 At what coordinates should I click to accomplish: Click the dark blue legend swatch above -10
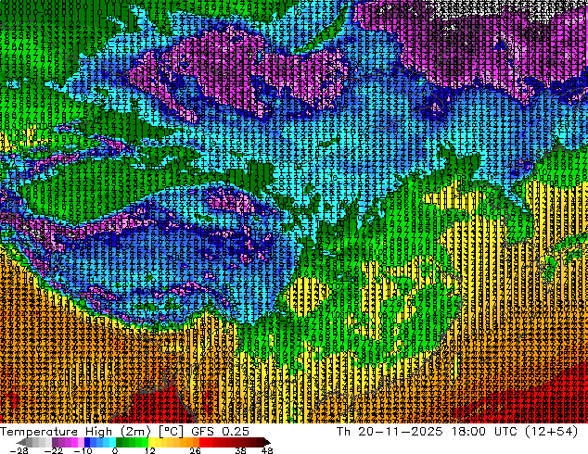pos(87,442)
